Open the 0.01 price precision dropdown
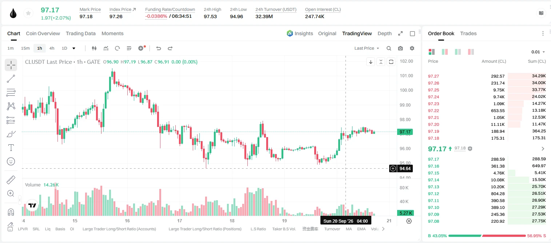Image resolution: width=551 pixels, height=243 pixels. pyautogui.click(x=538, y=52)
